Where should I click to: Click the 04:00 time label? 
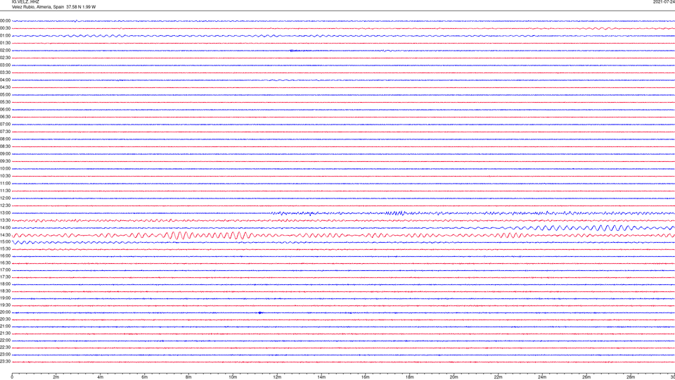coord(5,80)
